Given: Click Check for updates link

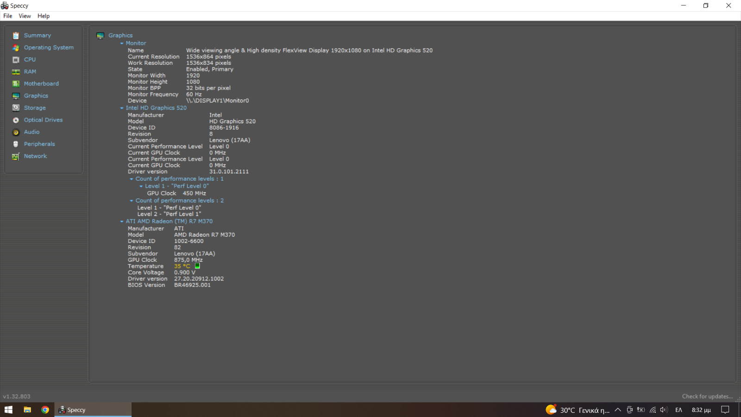Looking at the screenshot, I should tap(707, 396).
